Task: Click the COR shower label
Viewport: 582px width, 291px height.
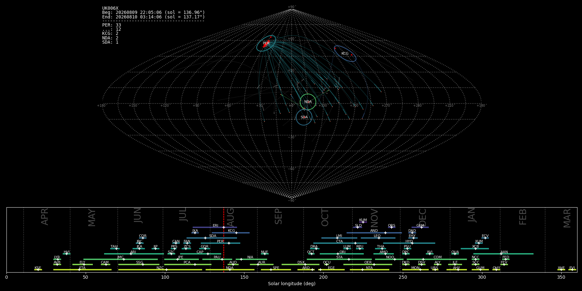Action: coord(143,236)
